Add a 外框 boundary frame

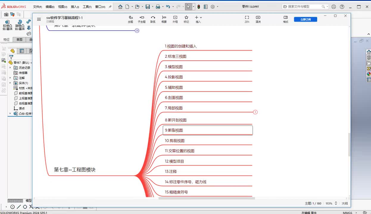click(x=175, y=19)
